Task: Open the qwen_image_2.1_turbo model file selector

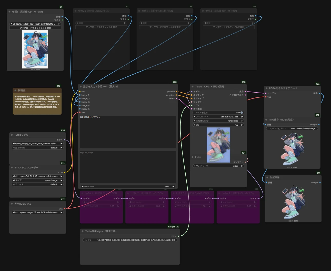Action: pyautogui.click(x=37, y=144)
